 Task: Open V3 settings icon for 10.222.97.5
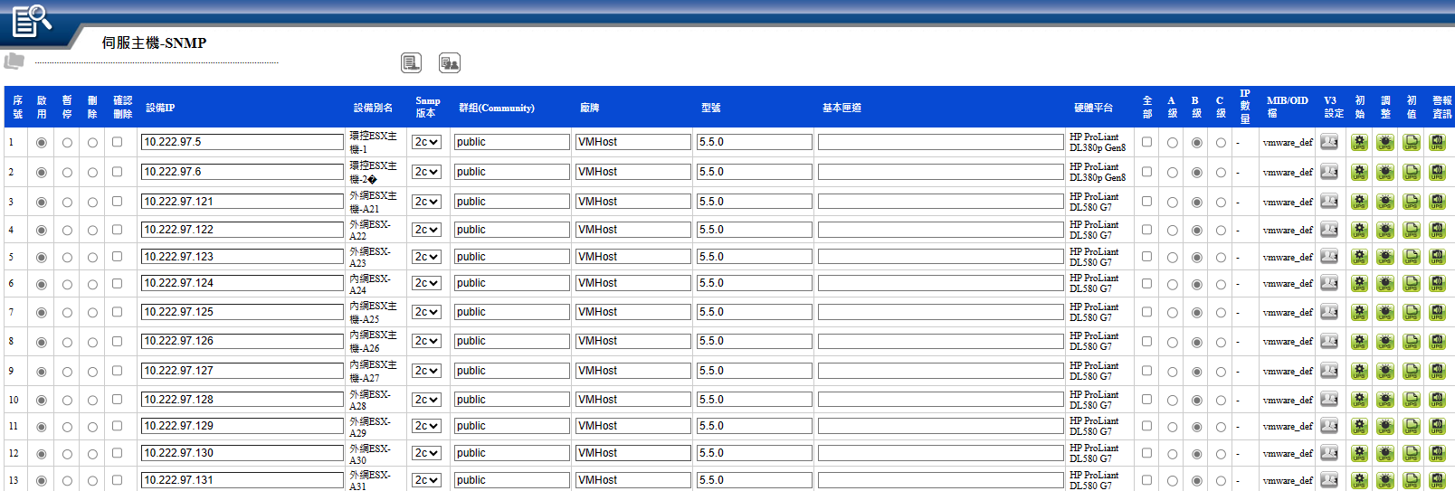pyautogui.click(x=1328, y=142)
